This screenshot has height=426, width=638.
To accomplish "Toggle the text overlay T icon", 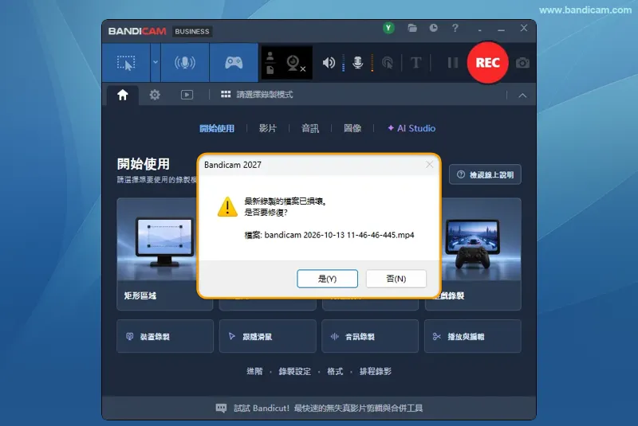I will 415,63.
